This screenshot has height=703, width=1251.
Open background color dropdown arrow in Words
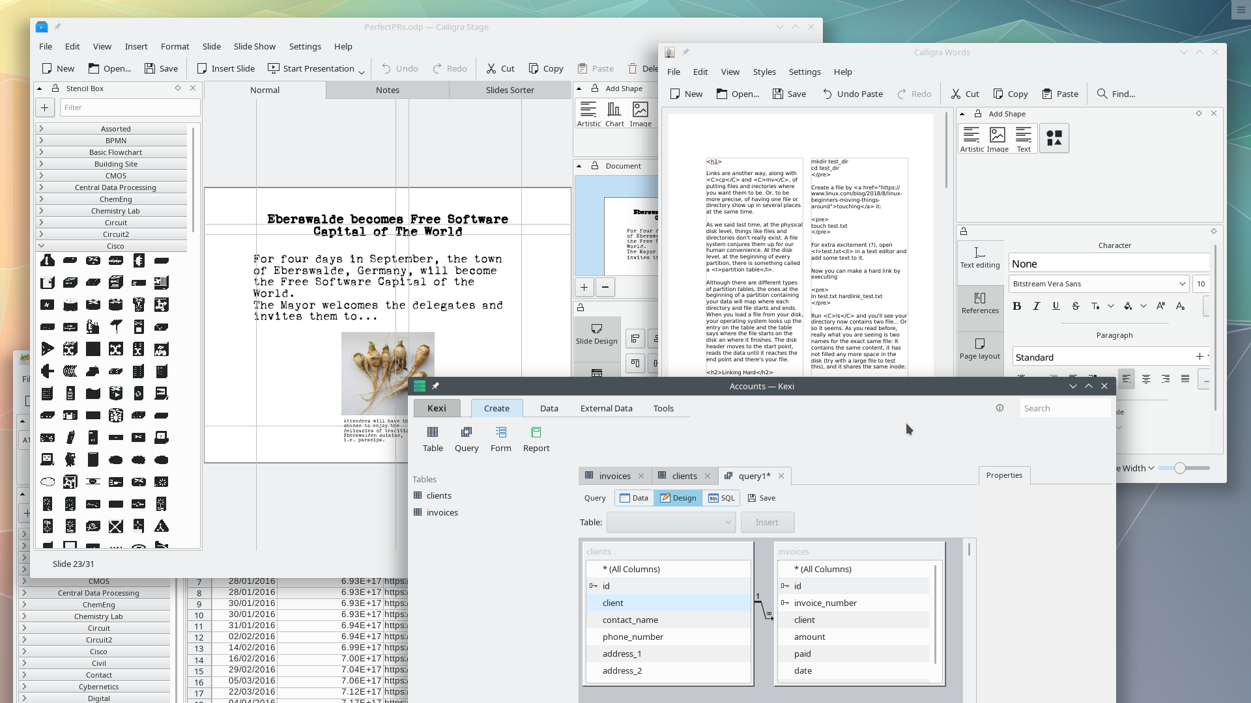click(1143, 306)
